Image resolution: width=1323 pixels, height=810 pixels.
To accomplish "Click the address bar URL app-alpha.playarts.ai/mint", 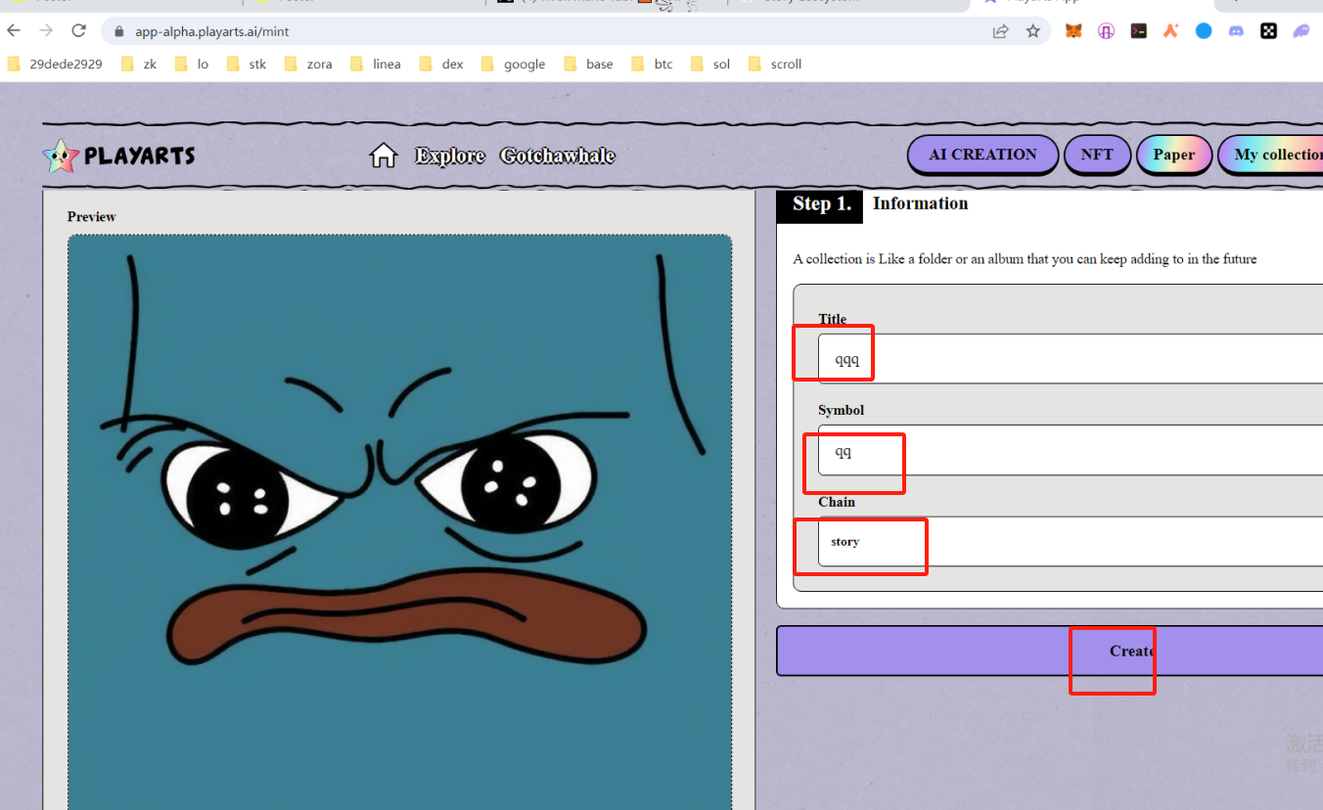I will [x=212, y=31].
